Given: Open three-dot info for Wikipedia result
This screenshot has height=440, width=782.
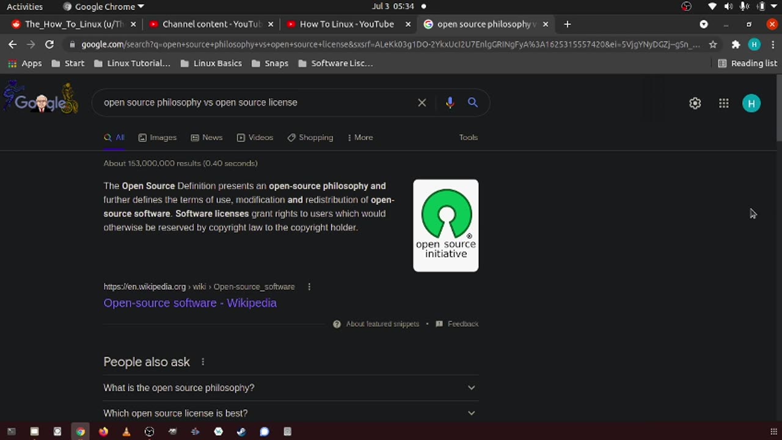Looking at the screenshot, I should point(309,287).
